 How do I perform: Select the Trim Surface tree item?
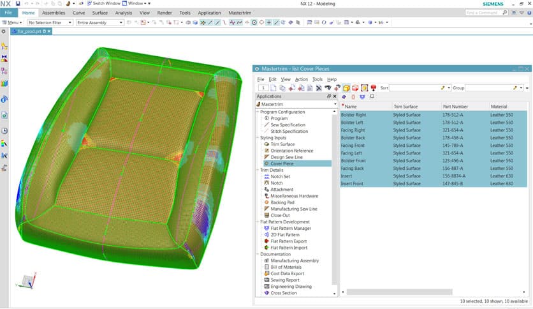[282, 144]
